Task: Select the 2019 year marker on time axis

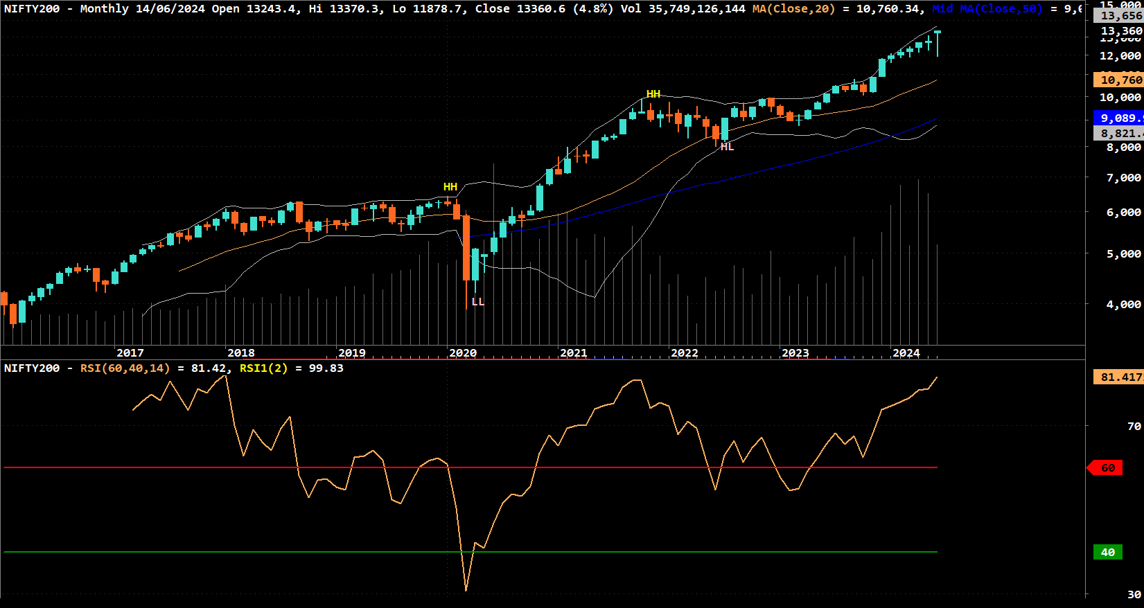Action: tap(351, 352)
